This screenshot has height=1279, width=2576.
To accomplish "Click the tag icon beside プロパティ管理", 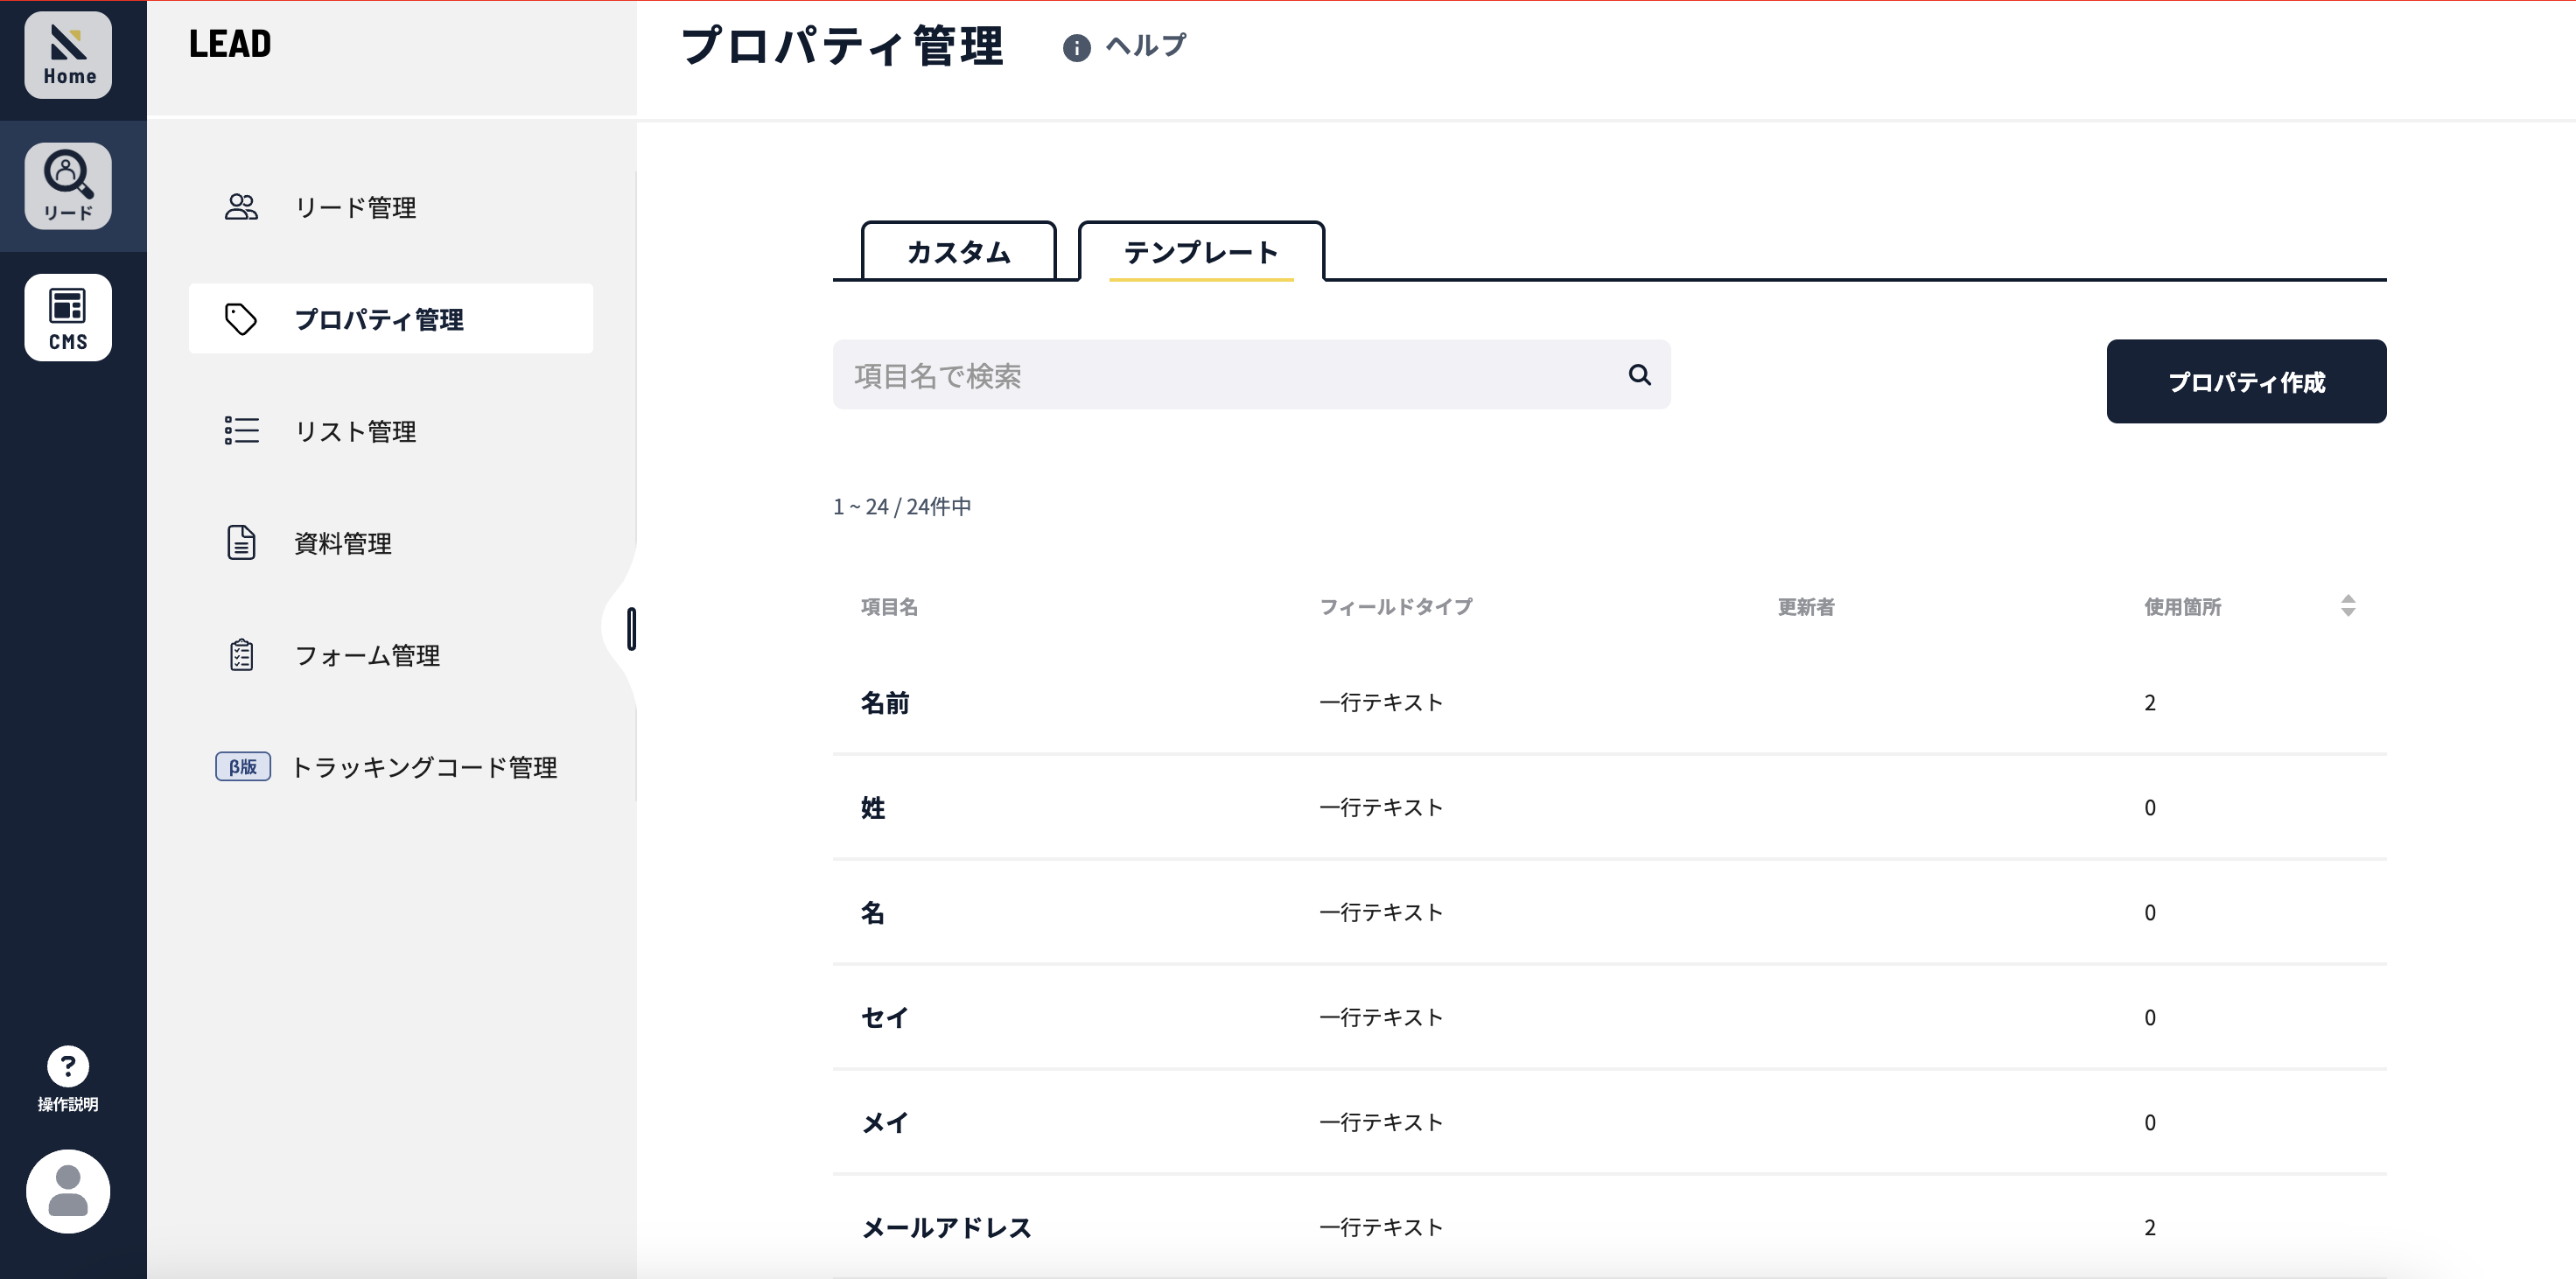I will tap(241, 319).
